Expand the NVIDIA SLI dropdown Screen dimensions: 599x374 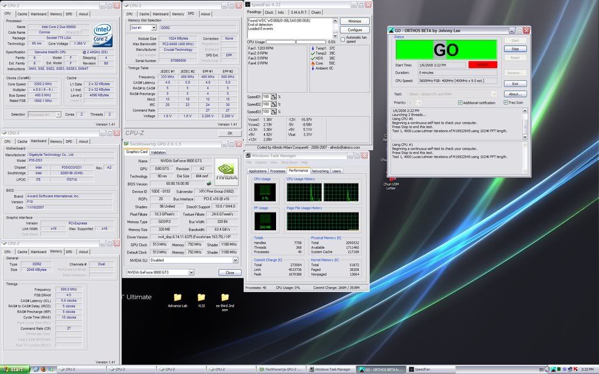pos(193,260)
